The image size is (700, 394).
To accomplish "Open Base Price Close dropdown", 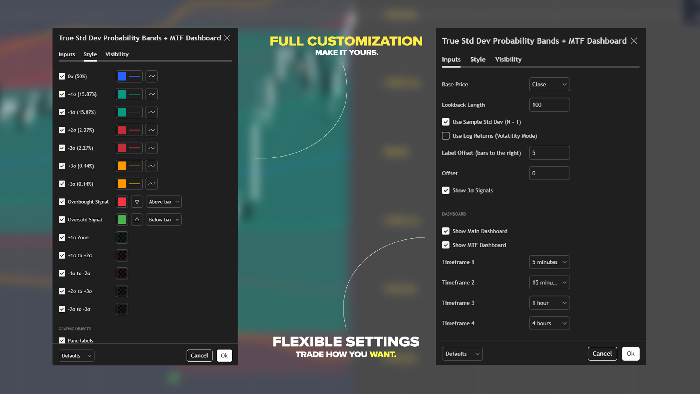I will pyautogui.click(x=549, y=84).
